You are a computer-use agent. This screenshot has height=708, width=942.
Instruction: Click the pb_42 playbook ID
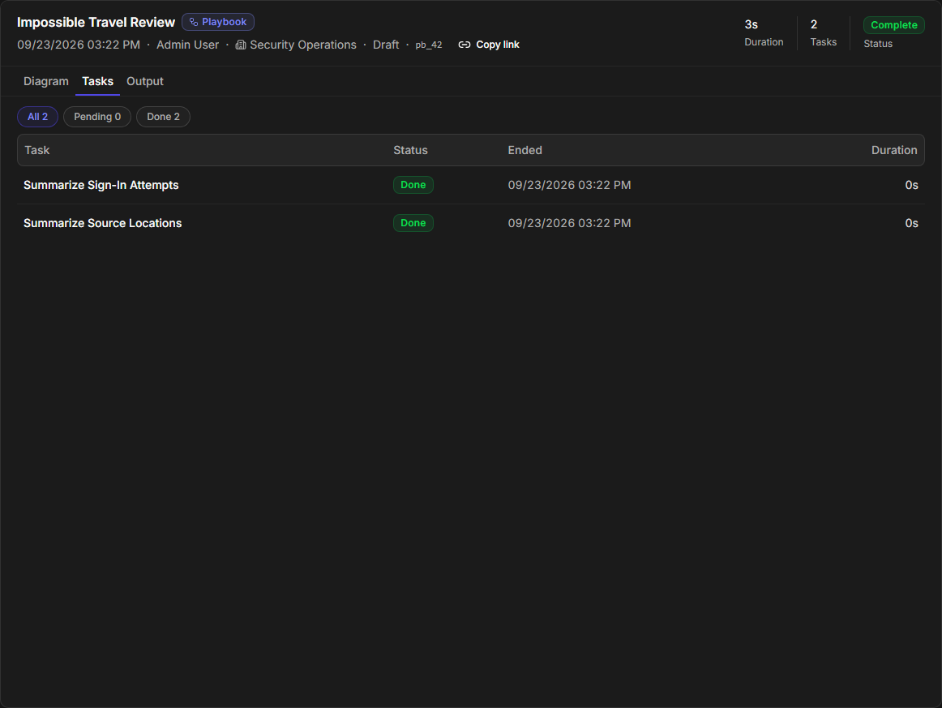(428, 45)
